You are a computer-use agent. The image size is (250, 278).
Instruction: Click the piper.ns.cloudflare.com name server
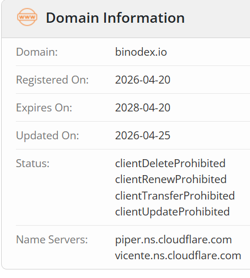[173, 240]
